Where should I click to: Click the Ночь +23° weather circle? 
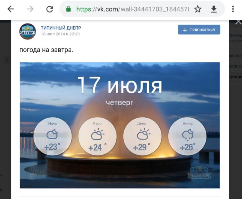[53, 137]
